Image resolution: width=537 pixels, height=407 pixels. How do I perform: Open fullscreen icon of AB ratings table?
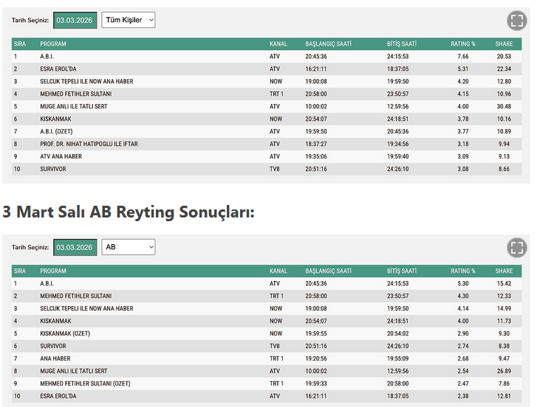[516, 248]
